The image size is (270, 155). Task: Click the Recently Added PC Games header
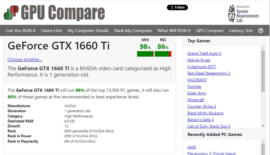(224, 134)
